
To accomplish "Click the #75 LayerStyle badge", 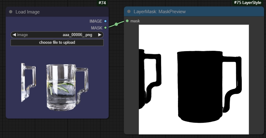I will coord(247,3).
